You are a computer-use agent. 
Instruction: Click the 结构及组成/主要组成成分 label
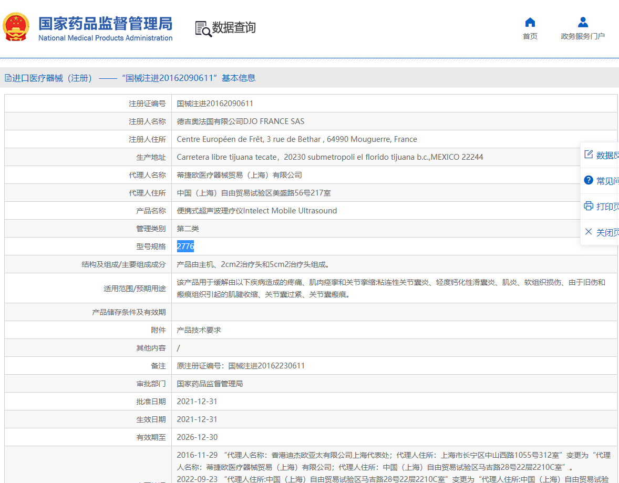[x=123, y=264]
